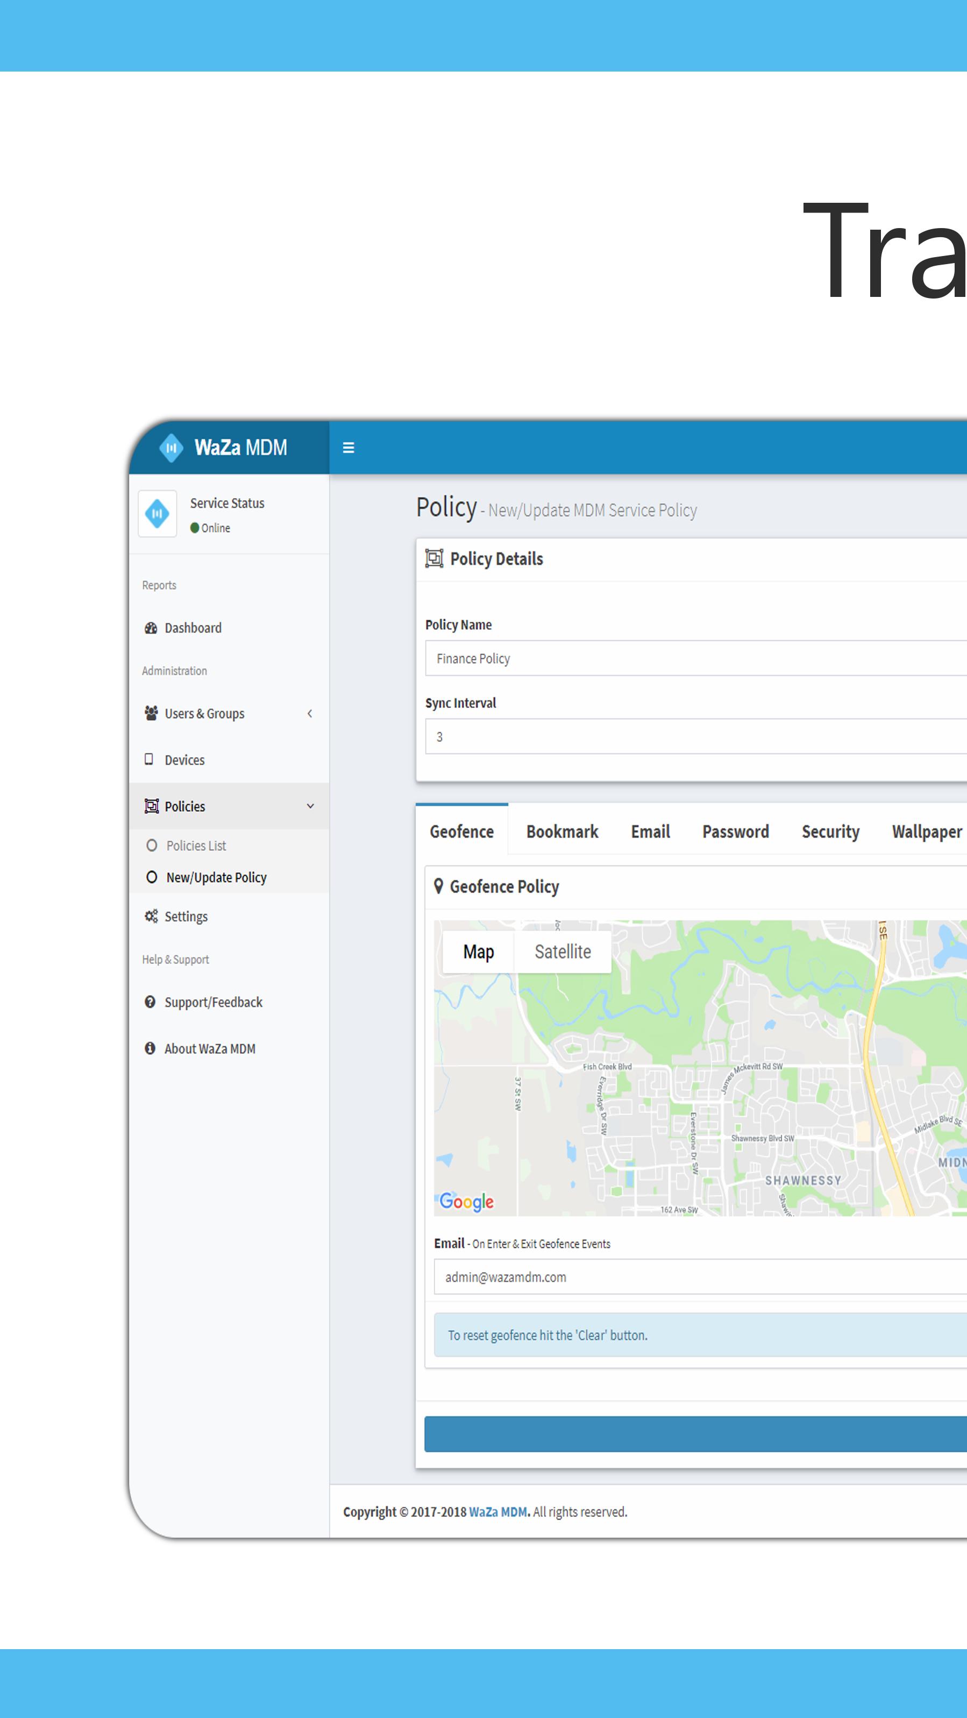Screen dimensions: 967x1718
Task: Switch to the Geofence tab
Action: tap(461, 831)
